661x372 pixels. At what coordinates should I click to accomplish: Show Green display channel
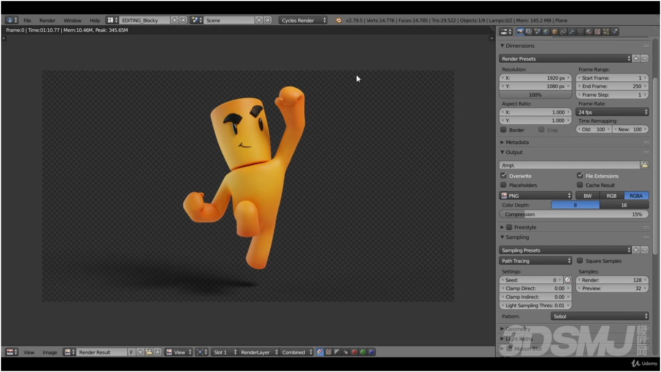coord(362,352)
